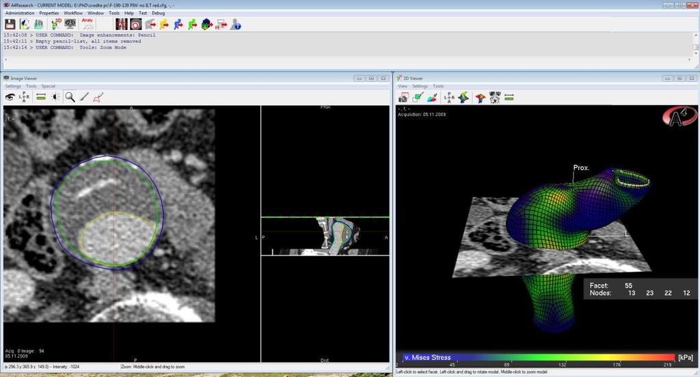Click the Analy analysis icon
This screenshot has height=377, width=700.
point(87,24)
